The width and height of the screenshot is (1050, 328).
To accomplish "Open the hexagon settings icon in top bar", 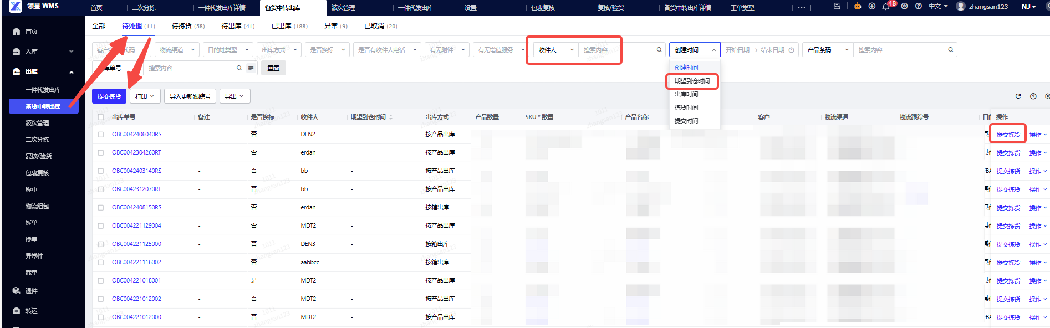I will click(904, 6).
